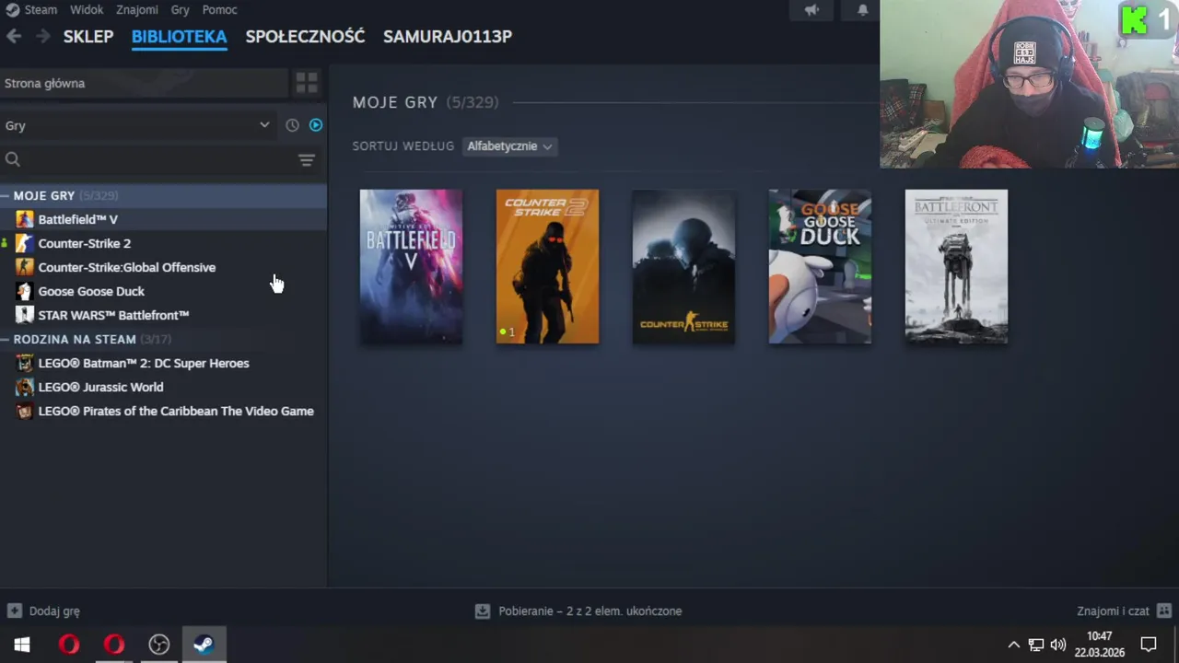Viewport: 1179px width, 663px height.
Task: Switch to the SKLEP tab
Action: click(88, 37)
